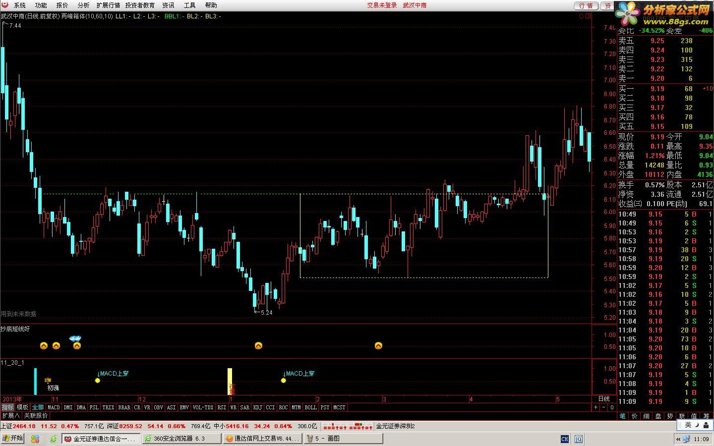Image resolution: width=714 pixels, height=446 pixels.
Task: Open the 资讯 menu
Action: click(x=169, y=5)
